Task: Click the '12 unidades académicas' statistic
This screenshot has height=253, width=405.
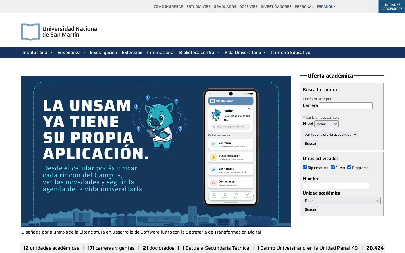Action: pos(51,248)
